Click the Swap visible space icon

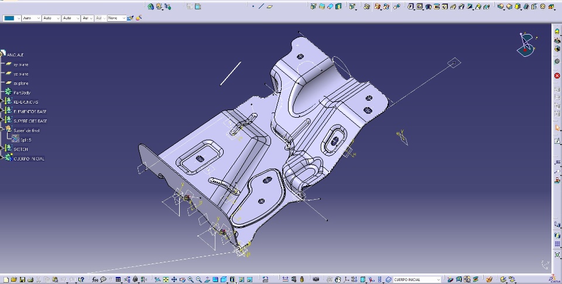(249, 279)
